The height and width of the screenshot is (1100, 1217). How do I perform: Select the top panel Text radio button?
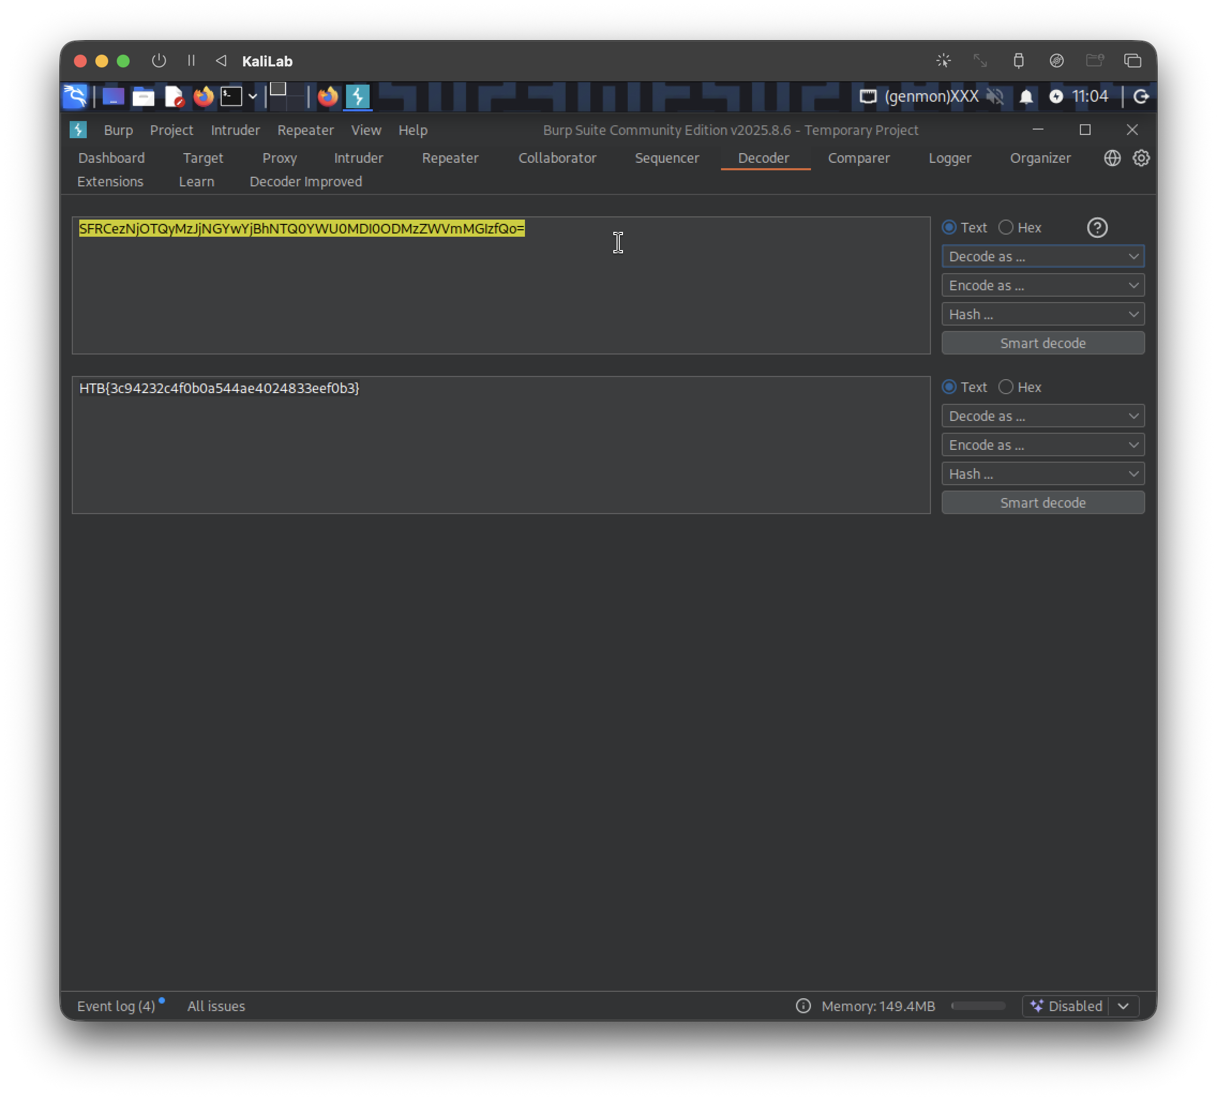pos(949,228)
